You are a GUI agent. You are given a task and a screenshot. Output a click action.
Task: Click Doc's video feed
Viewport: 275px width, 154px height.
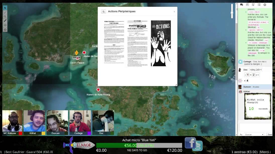click(103, 120)
